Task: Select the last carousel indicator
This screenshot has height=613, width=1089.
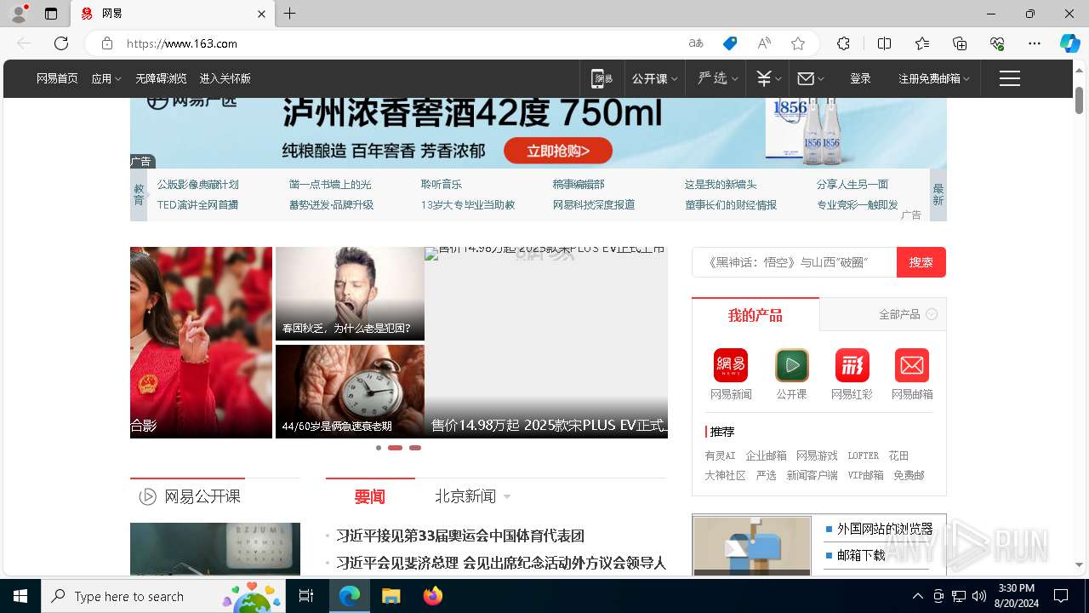Action: pyautogui.click(x=415, y=448)
